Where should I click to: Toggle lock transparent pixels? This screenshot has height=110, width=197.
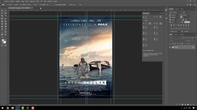click(173, 43)
